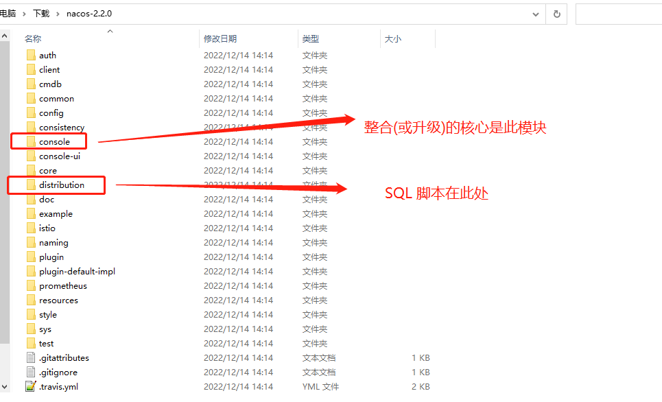Select the consistency folder name
662x402 pixels.
62,128
